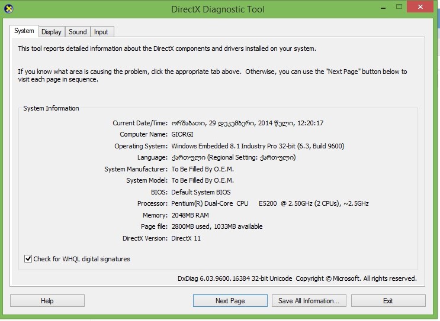The image size is (440, 321).
Task: Open the Sound tab
Action: point(78,32)
